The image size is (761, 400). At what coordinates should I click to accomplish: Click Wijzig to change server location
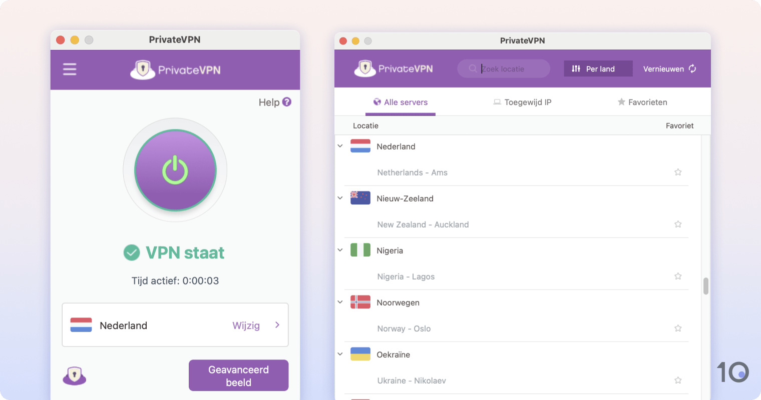[x=246, y=325]
